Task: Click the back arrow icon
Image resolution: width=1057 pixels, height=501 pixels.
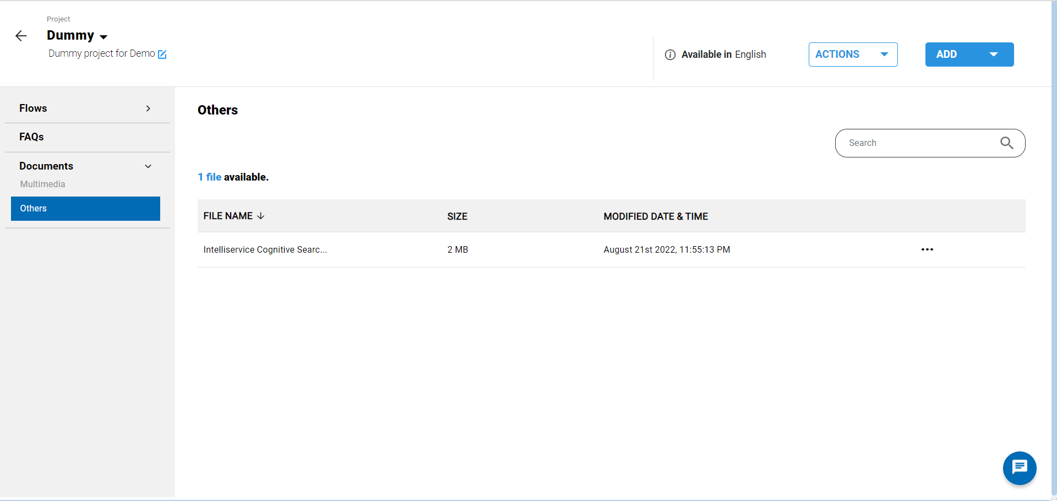Action: click(21, 36)
